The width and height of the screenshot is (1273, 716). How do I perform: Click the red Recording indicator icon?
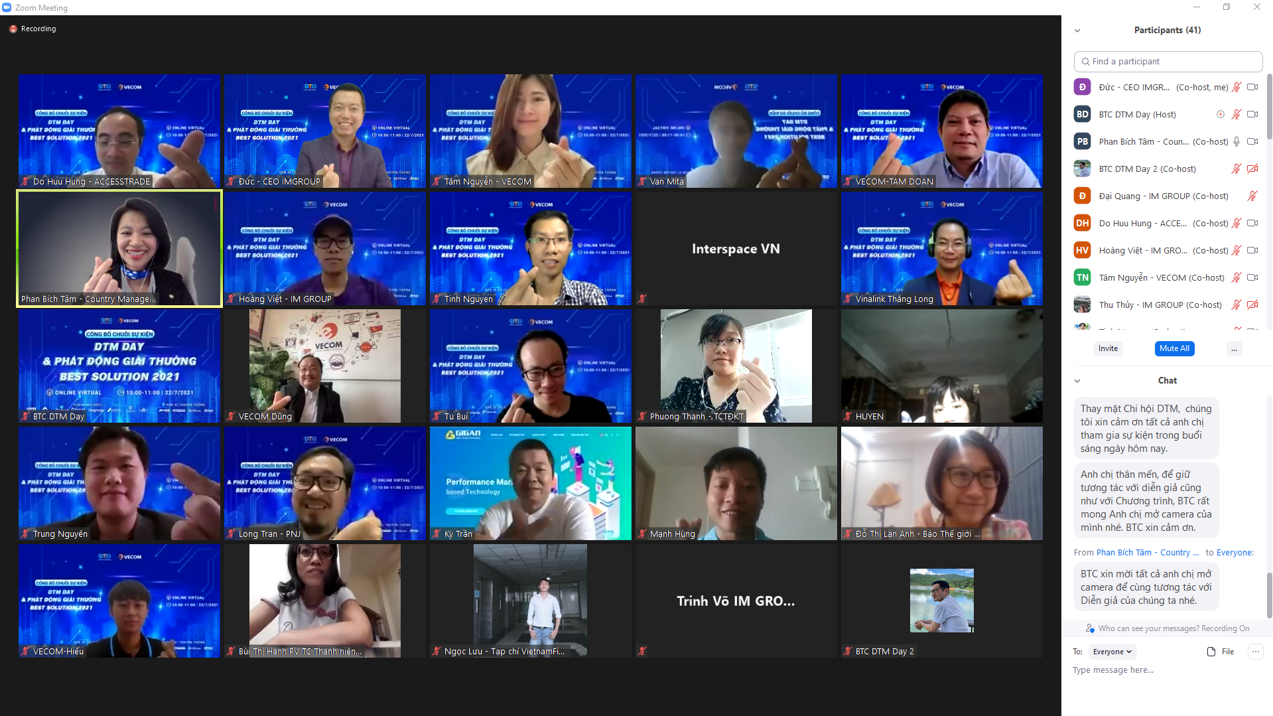pos(13,29)
